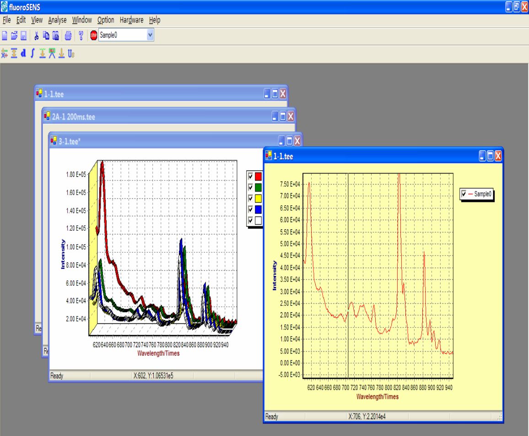
Task: Expand the Sample0 dropdown arrow
Action: click(x=151, y=36)
